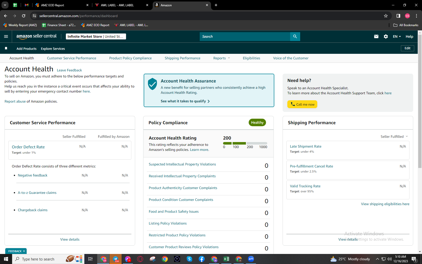Click the Call me now button

point(302,104)
